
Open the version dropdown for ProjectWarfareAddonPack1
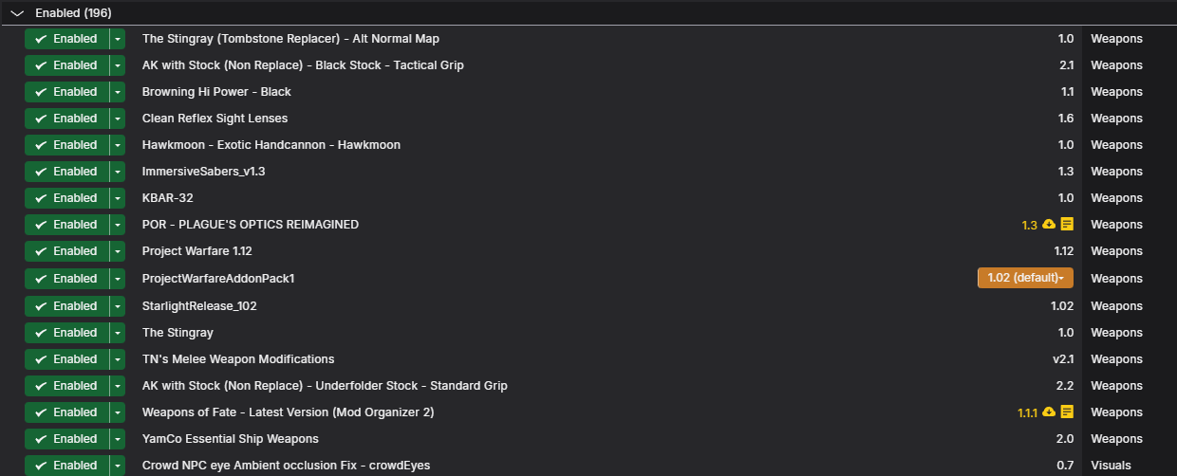[x=1025, y=278]
